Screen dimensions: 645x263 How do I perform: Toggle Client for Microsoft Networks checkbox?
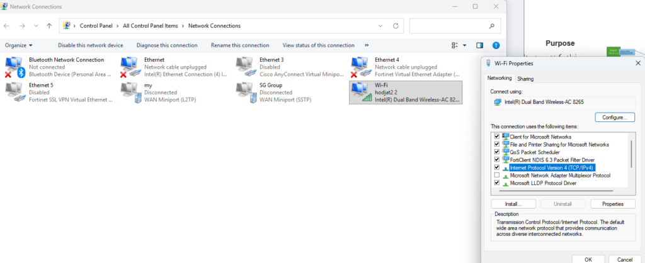pyautogui.click(x=497, y=137)
